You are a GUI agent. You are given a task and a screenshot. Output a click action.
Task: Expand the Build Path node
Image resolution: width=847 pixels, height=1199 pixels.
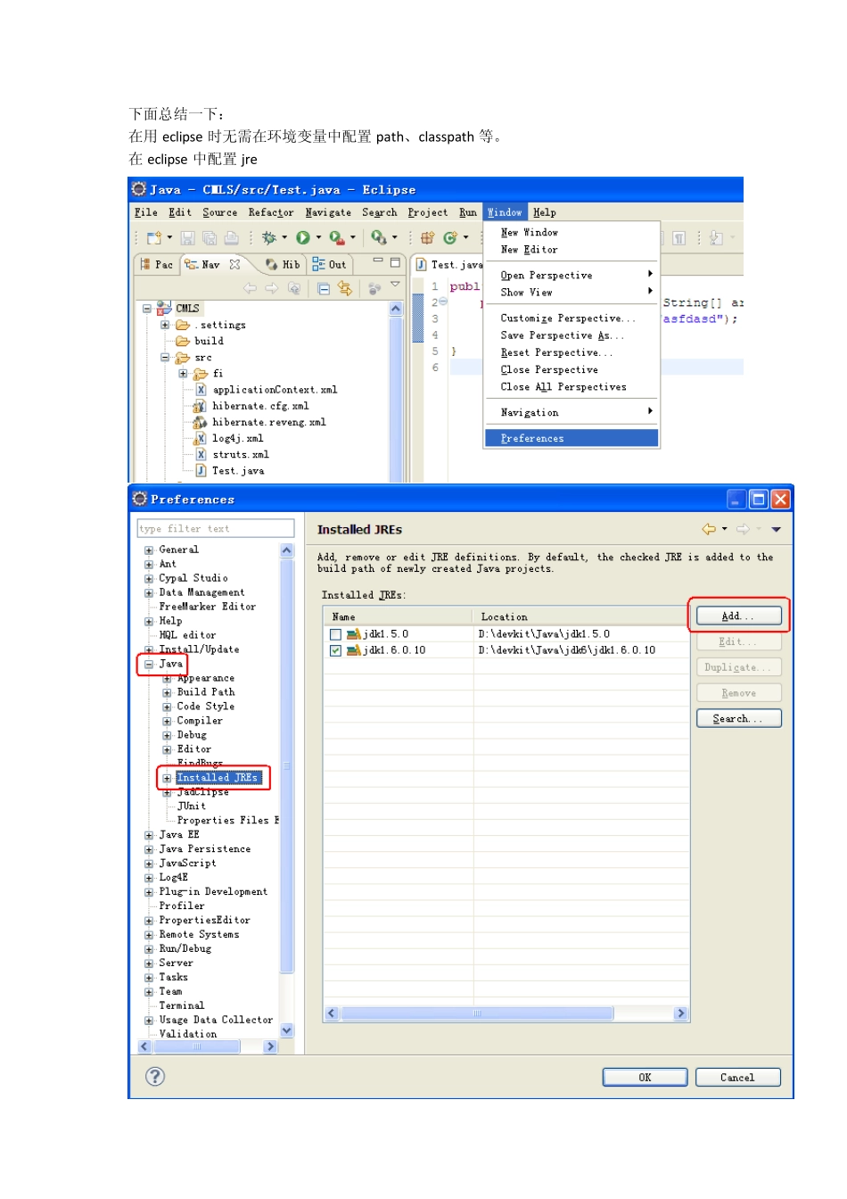coord(167,692)
